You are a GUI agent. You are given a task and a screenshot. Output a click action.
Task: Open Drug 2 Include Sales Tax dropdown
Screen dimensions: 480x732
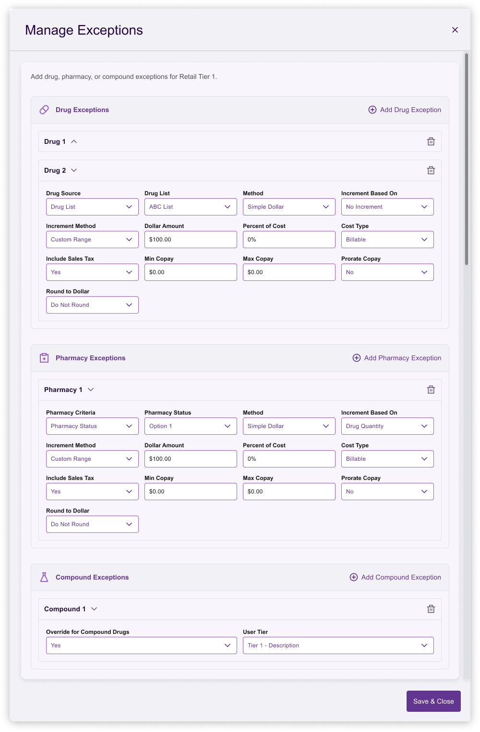92,272
